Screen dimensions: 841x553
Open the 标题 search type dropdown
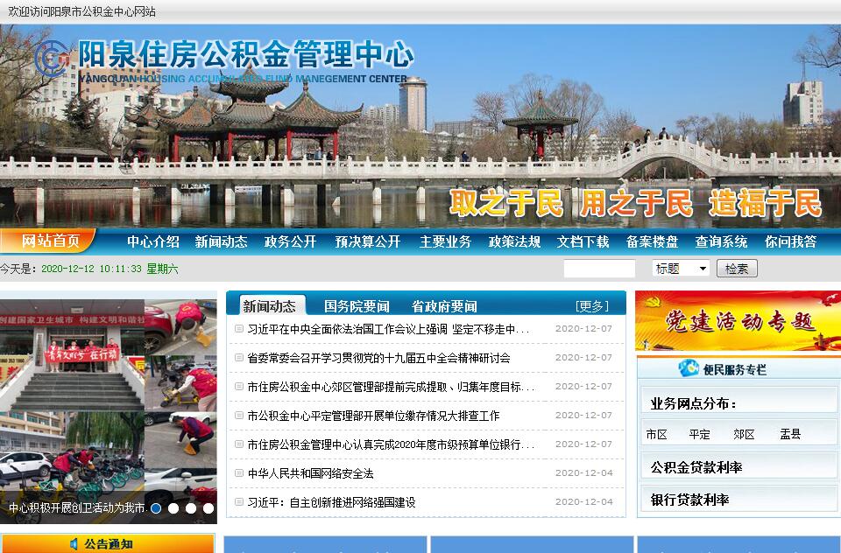point(681,269)
